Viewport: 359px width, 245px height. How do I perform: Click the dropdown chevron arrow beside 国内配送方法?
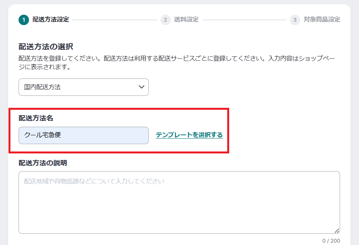click(141, 87)
